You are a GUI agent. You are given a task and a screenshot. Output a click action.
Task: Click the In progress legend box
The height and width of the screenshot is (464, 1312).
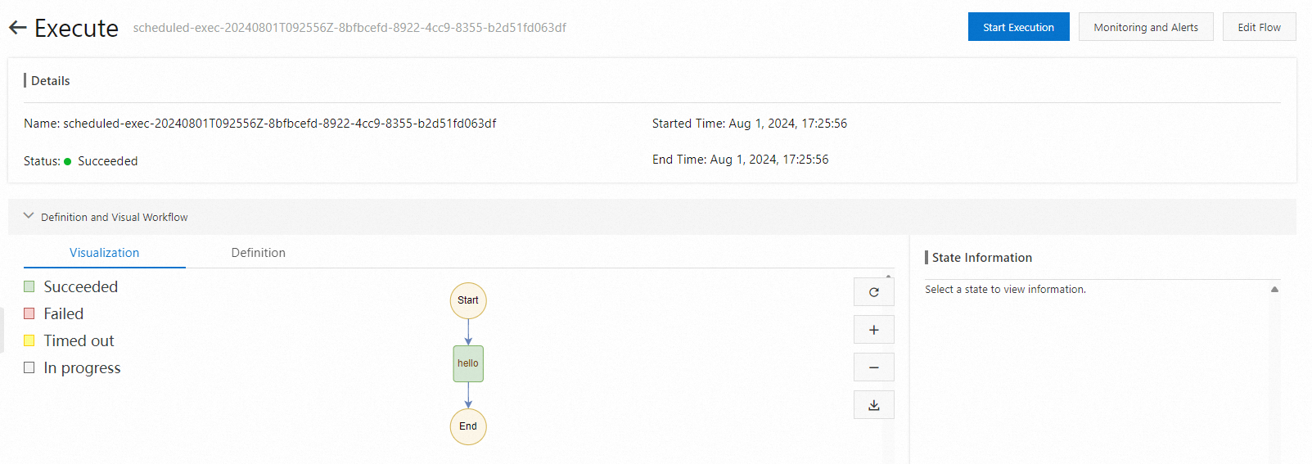29,367
